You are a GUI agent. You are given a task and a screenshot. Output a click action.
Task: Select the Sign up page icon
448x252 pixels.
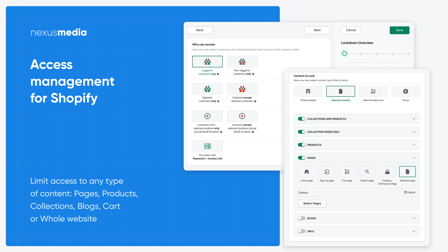click(x=327, y=172)
